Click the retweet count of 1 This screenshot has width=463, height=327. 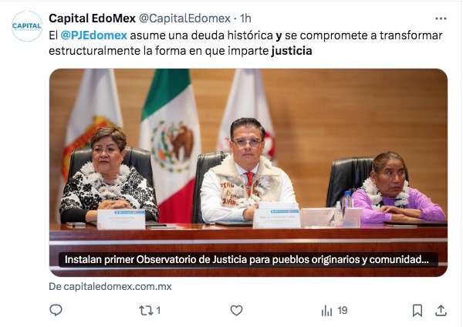[x=158, y=311]
